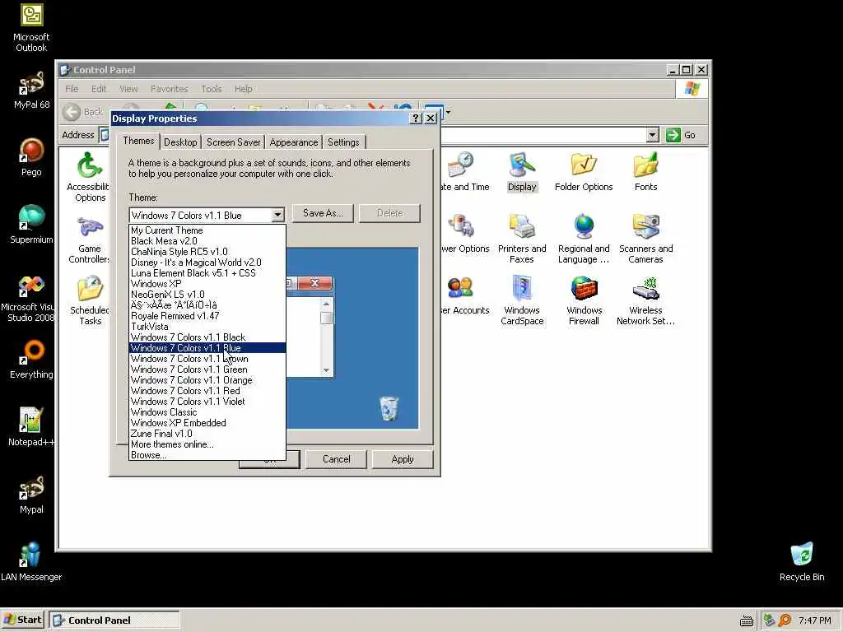843x632 pixels.
Task: Select Windows 7 Colors v1.1 Black
Action: point(207,337)
